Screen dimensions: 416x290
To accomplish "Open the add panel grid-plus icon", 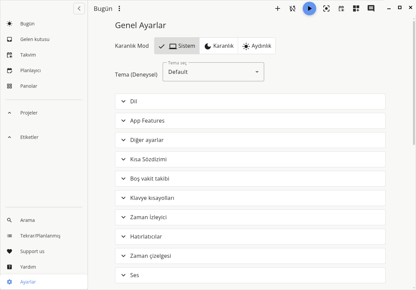I will click(x=356, y=9).
